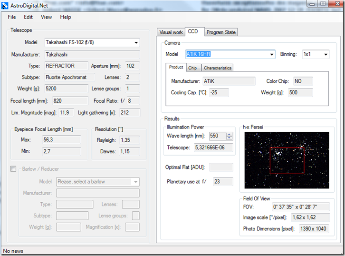Click the Rayleigh resolution field 1,35
345x256 pixels.
click(x=130, y=140)
